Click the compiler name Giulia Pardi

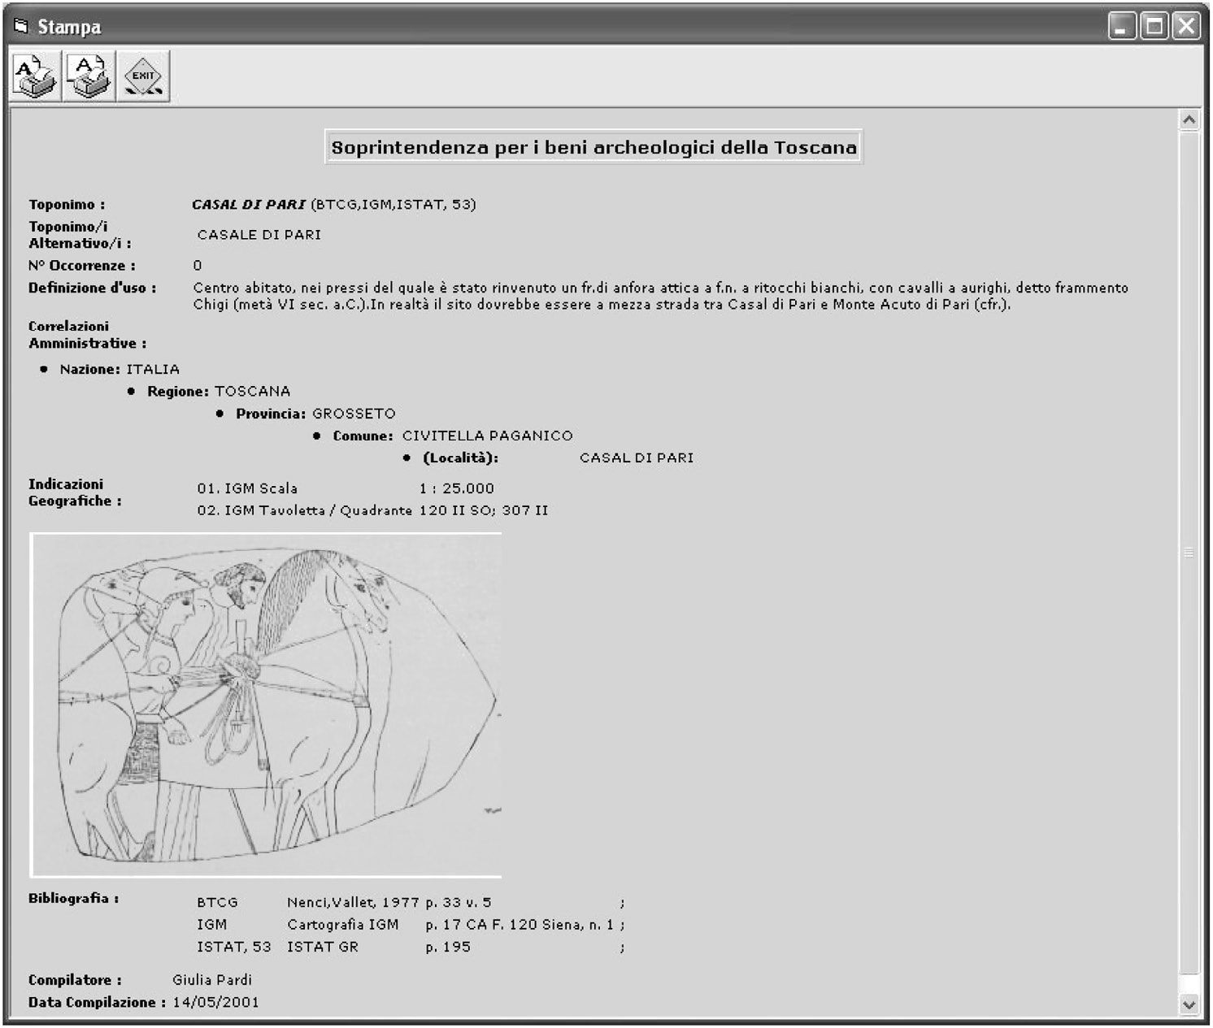point(212,980)
